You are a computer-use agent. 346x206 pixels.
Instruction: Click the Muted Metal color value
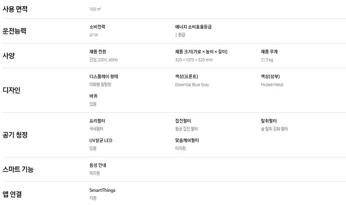pyautogui.click(x=272, y=85)
